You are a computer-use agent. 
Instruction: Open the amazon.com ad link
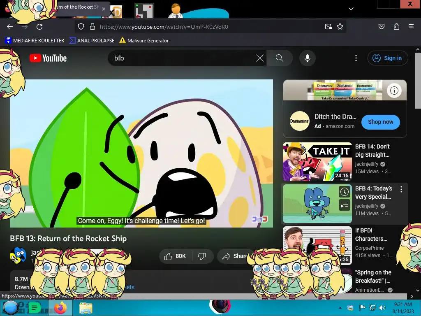340,126
